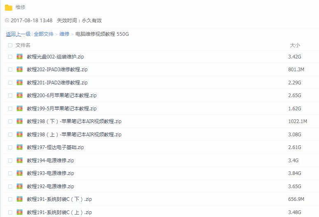This screenshot has height=217, width=319.
Task: Click zip icon for 教程200-6月苹果笔记本教程.zip
Action: tap(19, 95)
